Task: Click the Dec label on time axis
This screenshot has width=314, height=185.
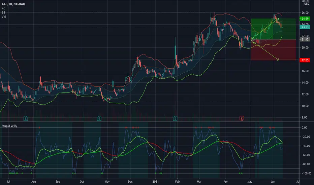Action: coord(130,182)
